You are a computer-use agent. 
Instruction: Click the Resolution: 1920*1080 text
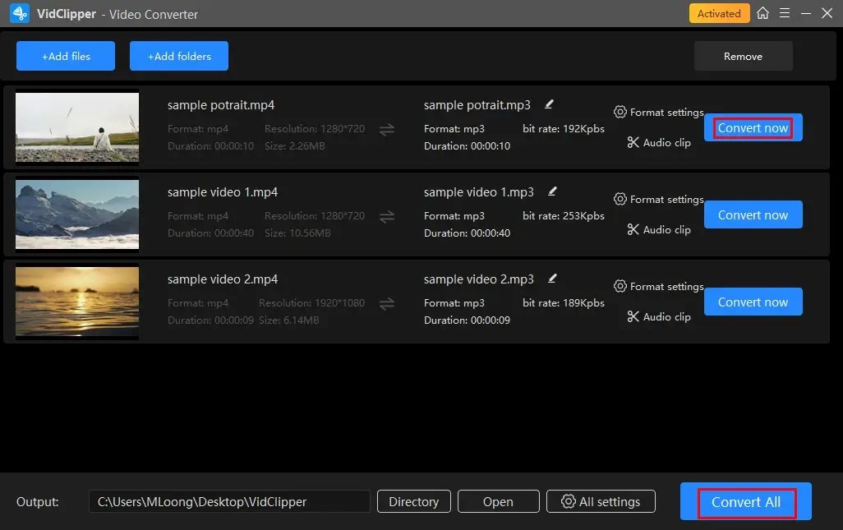pos(312,302)
